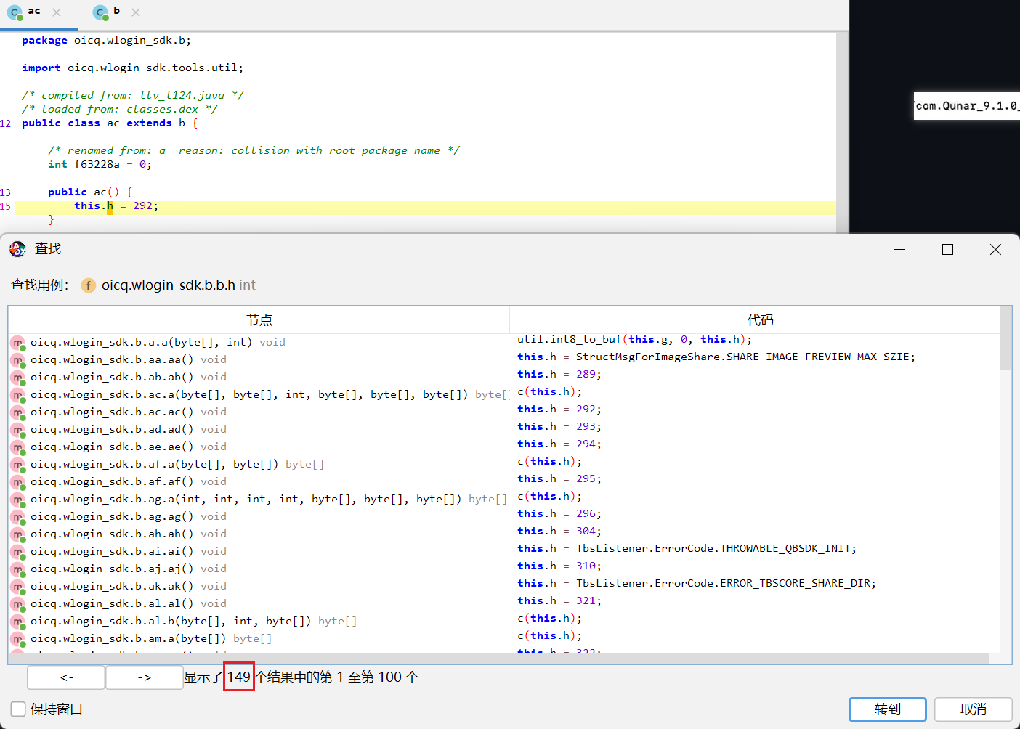Click the JADX logo in the find dialog titlebar
Viewport: 1020px width, 729px height.
tap(17, 249)
